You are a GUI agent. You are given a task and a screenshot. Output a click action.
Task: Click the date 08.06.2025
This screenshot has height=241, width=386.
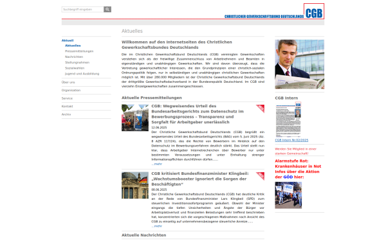click(159, 190)
